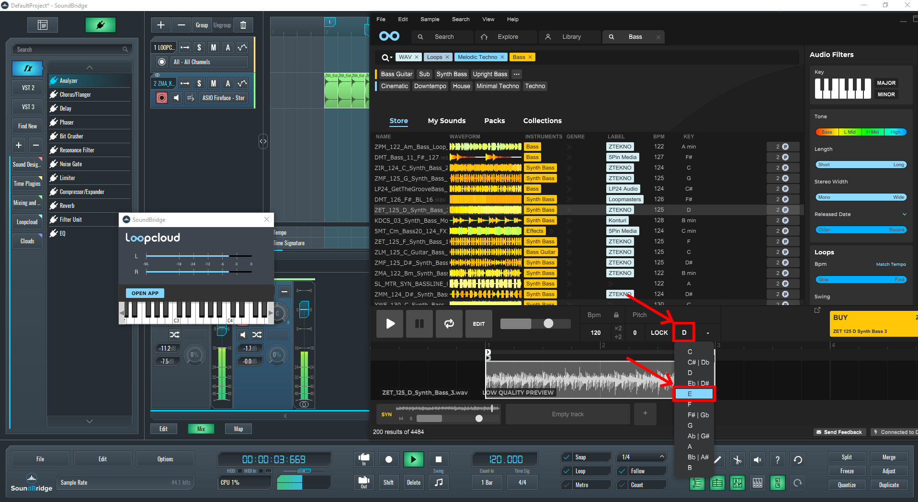The height and width of the screenshot is (502, 918).
Task: Click waveform of DMT_Bass_11_F#_127
Action: click(485, 157)
